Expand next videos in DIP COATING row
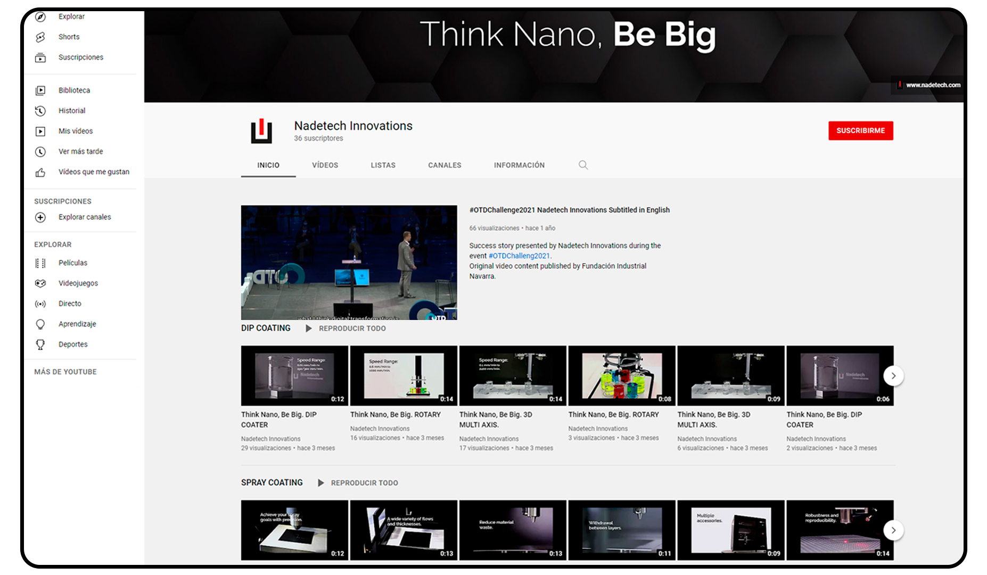Viewport: 987px width, 575px height. (893, 376)
